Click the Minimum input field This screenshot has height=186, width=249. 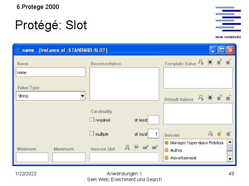32,157
